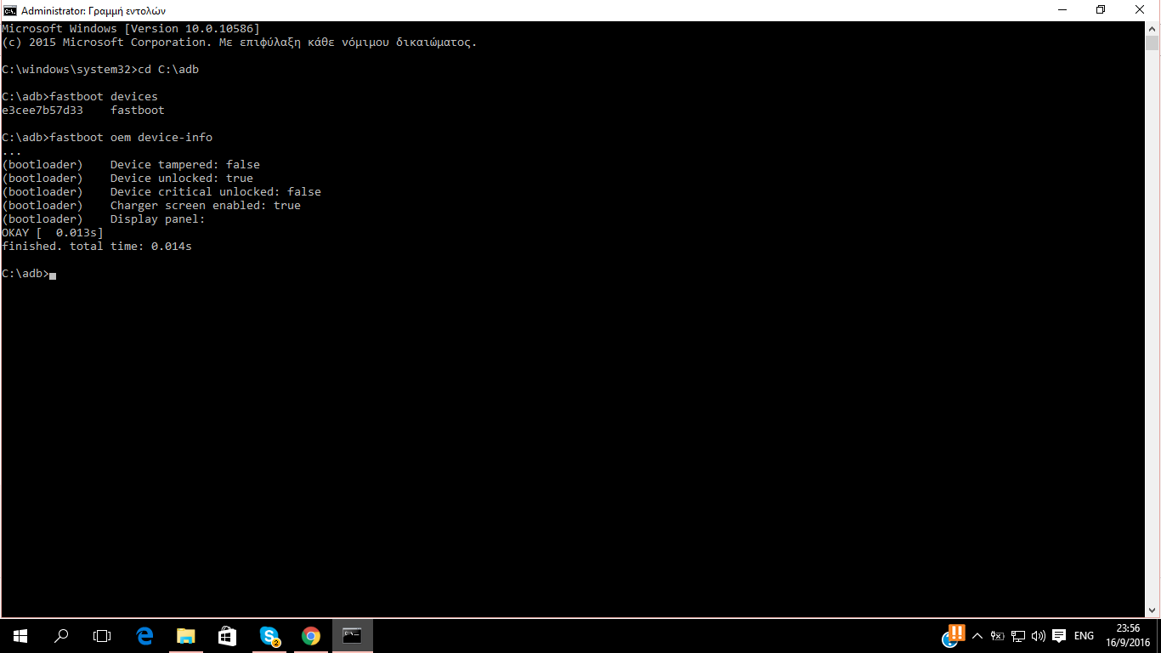Click the 'cd C:\adb' command line
This screenshot has height=653, width=1161.
point(100,70)
